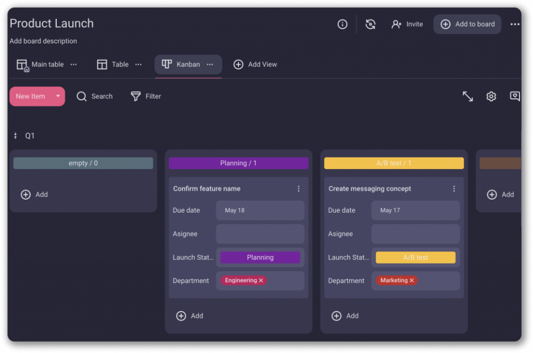Open the Filter funnel icon
Viewport: 533px width, 353px height.
pyautogui.click(x=136, y=96)
